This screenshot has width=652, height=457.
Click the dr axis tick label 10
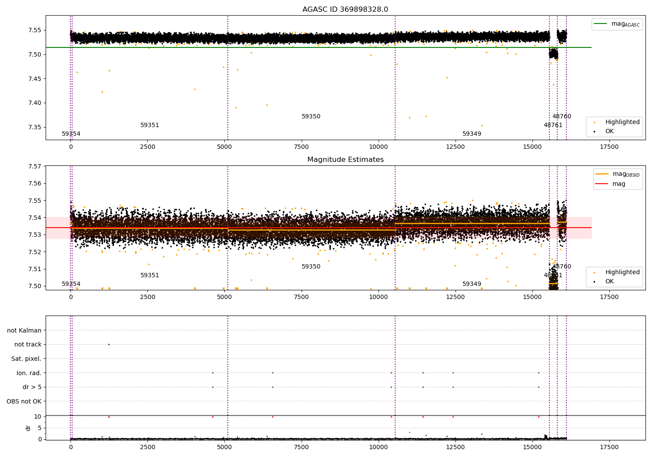pyautogui.click(x=38, y=417)
